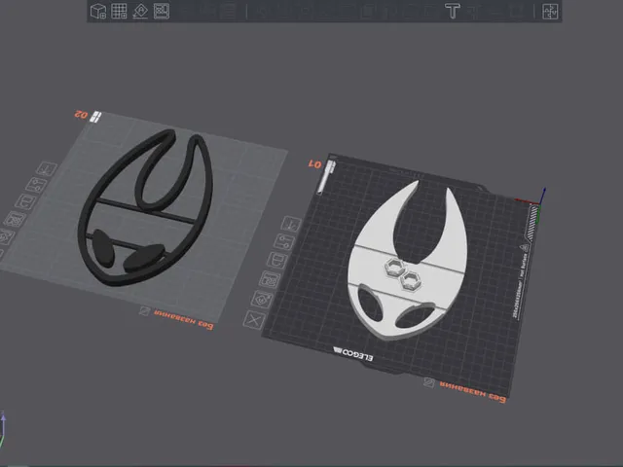Select the plate 01 number label
Image resolution: width=623 pixels, height=467 pixels.
point(314,164)
